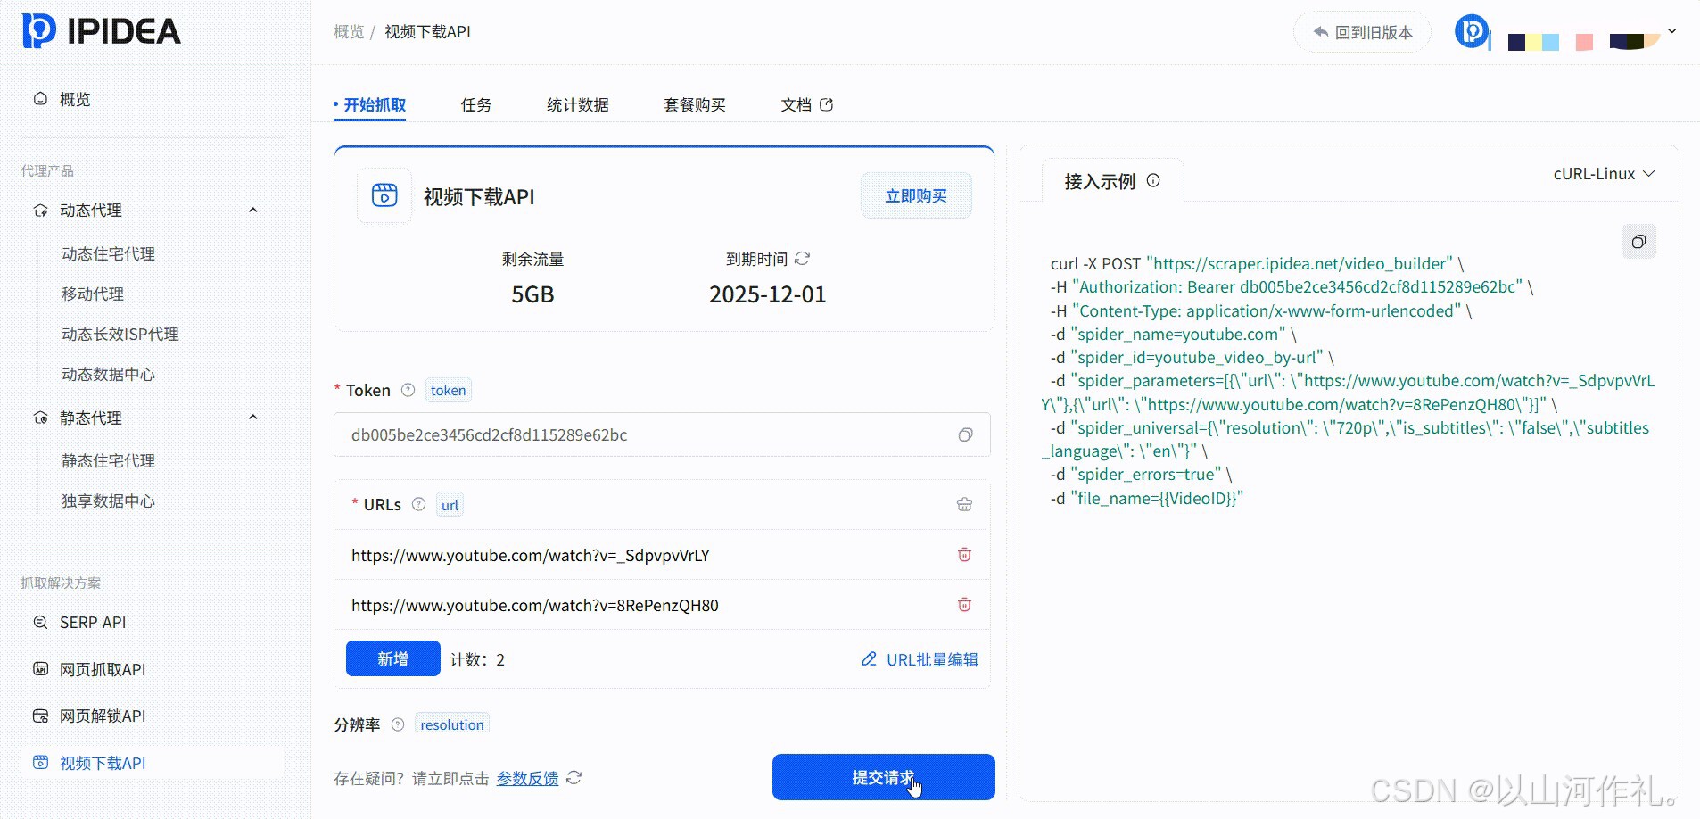Refresh the 到期时间 value
Viewport: 1700px width, 819px height.
click(x=803, y=259)
